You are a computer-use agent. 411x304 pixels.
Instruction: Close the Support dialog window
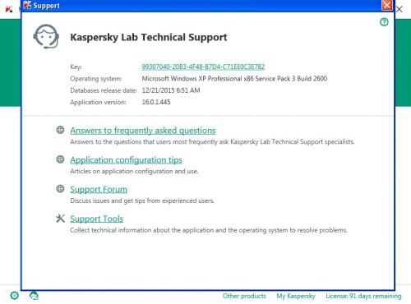click(387, 5)
